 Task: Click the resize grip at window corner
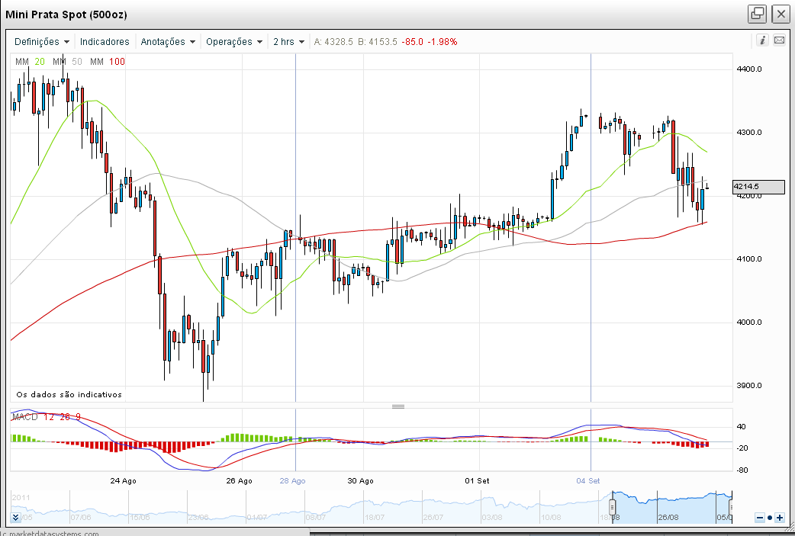coord(788,526)
